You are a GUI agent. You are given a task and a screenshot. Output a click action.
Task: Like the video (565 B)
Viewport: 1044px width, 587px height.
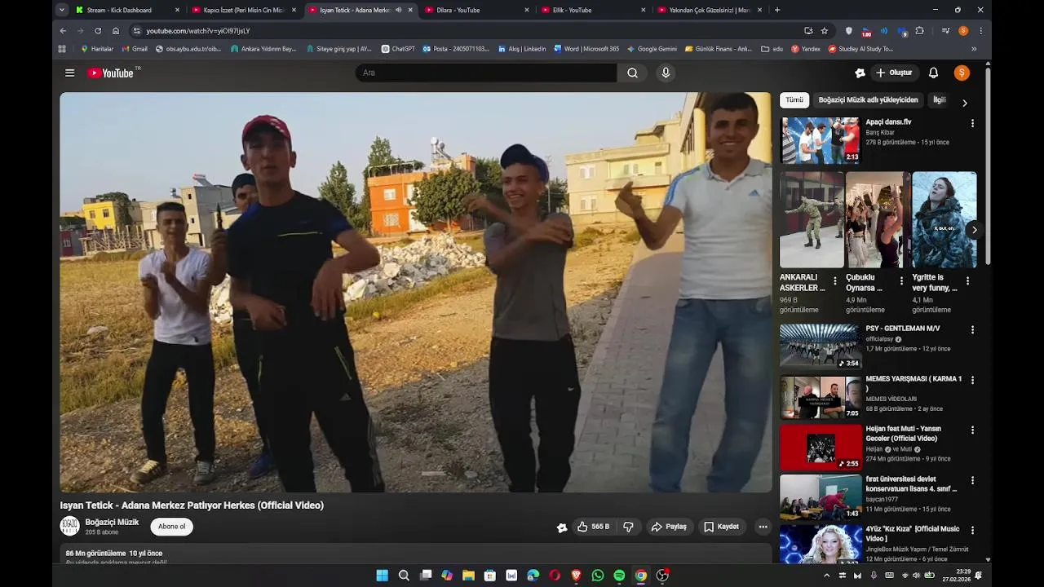pos(593,527)
